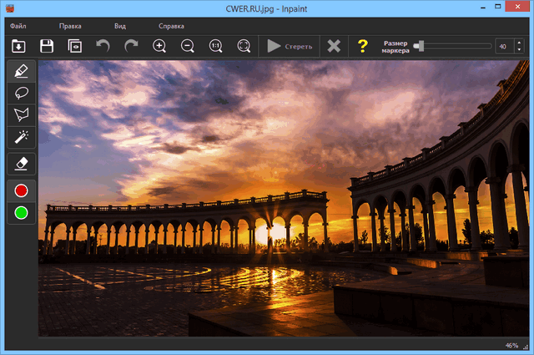Switch to the green donor marker
The width and height of the screenshot is (534, 355).
click(x=22, y=212)
